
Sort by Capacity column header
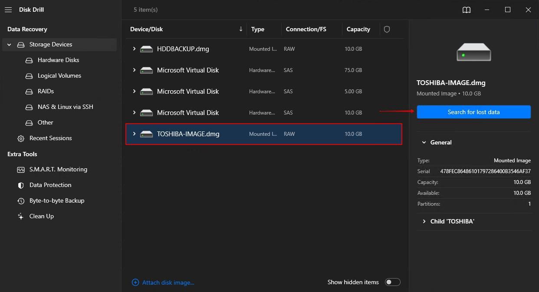[358, 29]
